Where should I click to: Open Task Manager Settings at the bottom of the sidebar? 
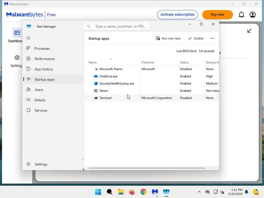[x=53, y=164]
